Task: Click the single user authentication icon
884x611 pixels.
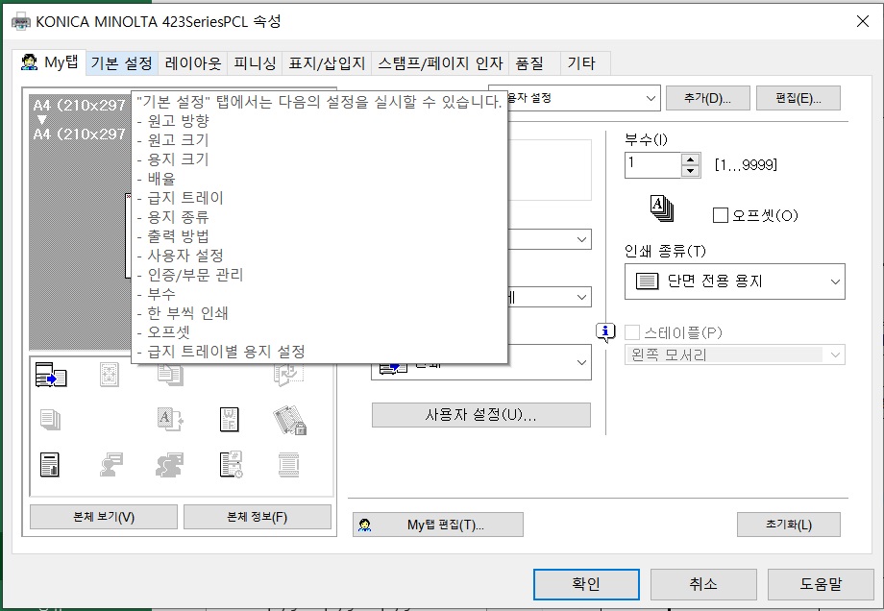Action: coord(111,465)
